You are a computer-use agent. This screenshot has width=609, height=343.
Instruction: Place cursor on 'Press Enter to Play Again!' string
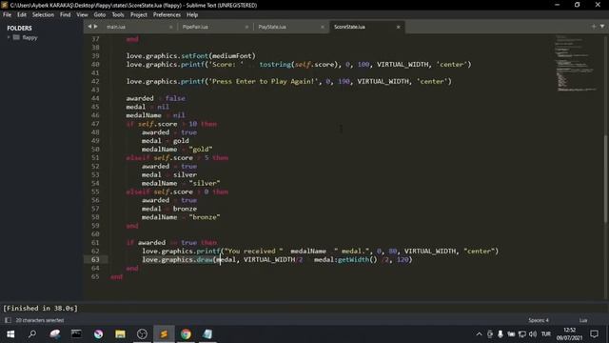264,81
